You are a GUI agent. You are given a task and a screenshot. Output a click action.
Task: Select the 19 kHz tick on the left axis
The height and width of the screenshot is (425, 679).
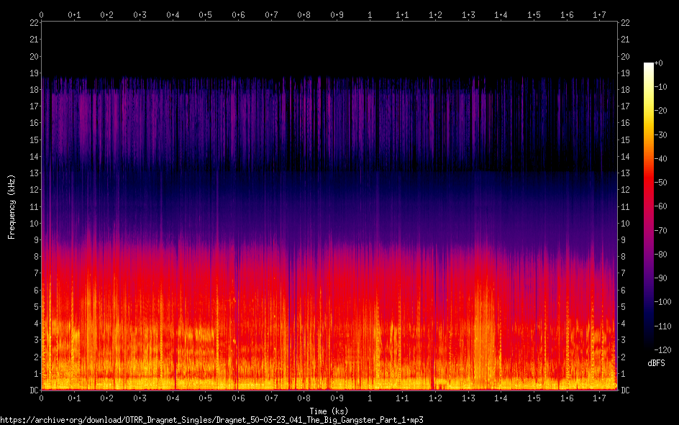[x=33, y=73]
